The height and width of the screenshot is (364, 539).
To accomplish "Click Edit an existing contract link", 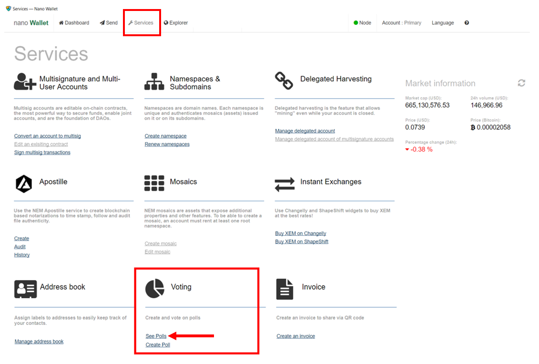I will pos(41,144).
